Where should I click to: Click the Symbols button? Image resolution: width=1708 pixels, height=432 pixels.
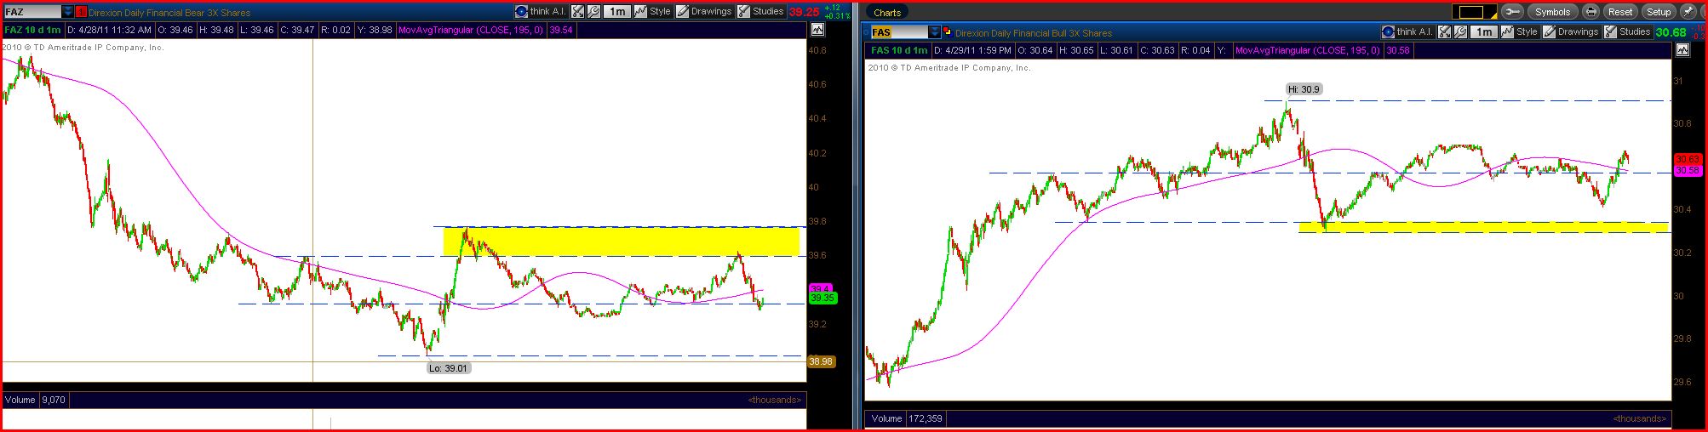(x=1553, y=12)
